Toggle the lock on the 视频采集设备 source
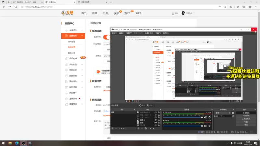 [159, 112]
